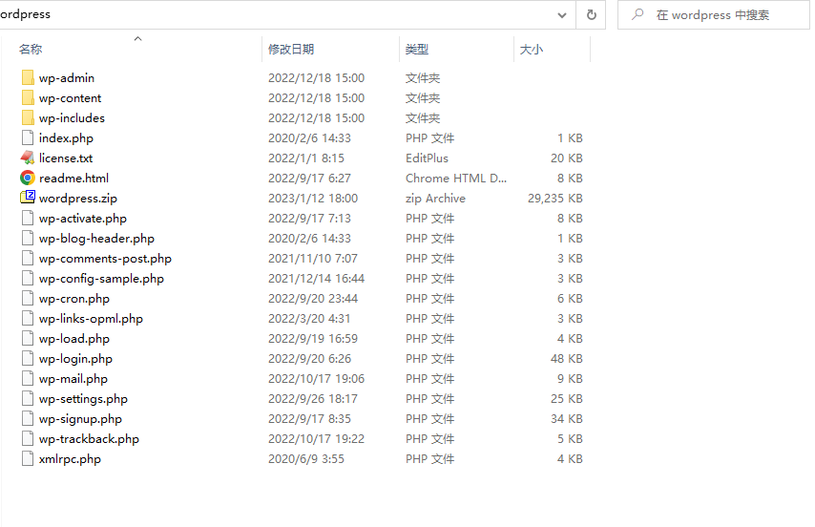Click the wp-cron.php file icon
The height and width of the screenshot is (527, 815).
coord(28,298)
